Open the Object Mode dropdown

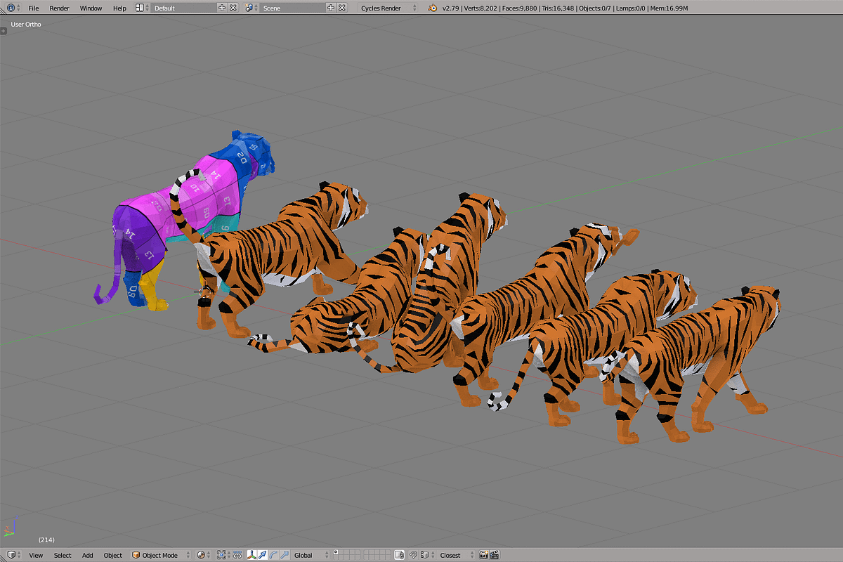[160, 555]
